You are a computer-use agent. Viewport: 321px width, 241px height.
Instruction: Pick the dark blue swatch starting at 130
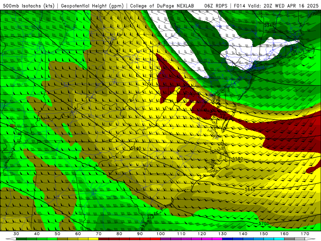point(228,239)
